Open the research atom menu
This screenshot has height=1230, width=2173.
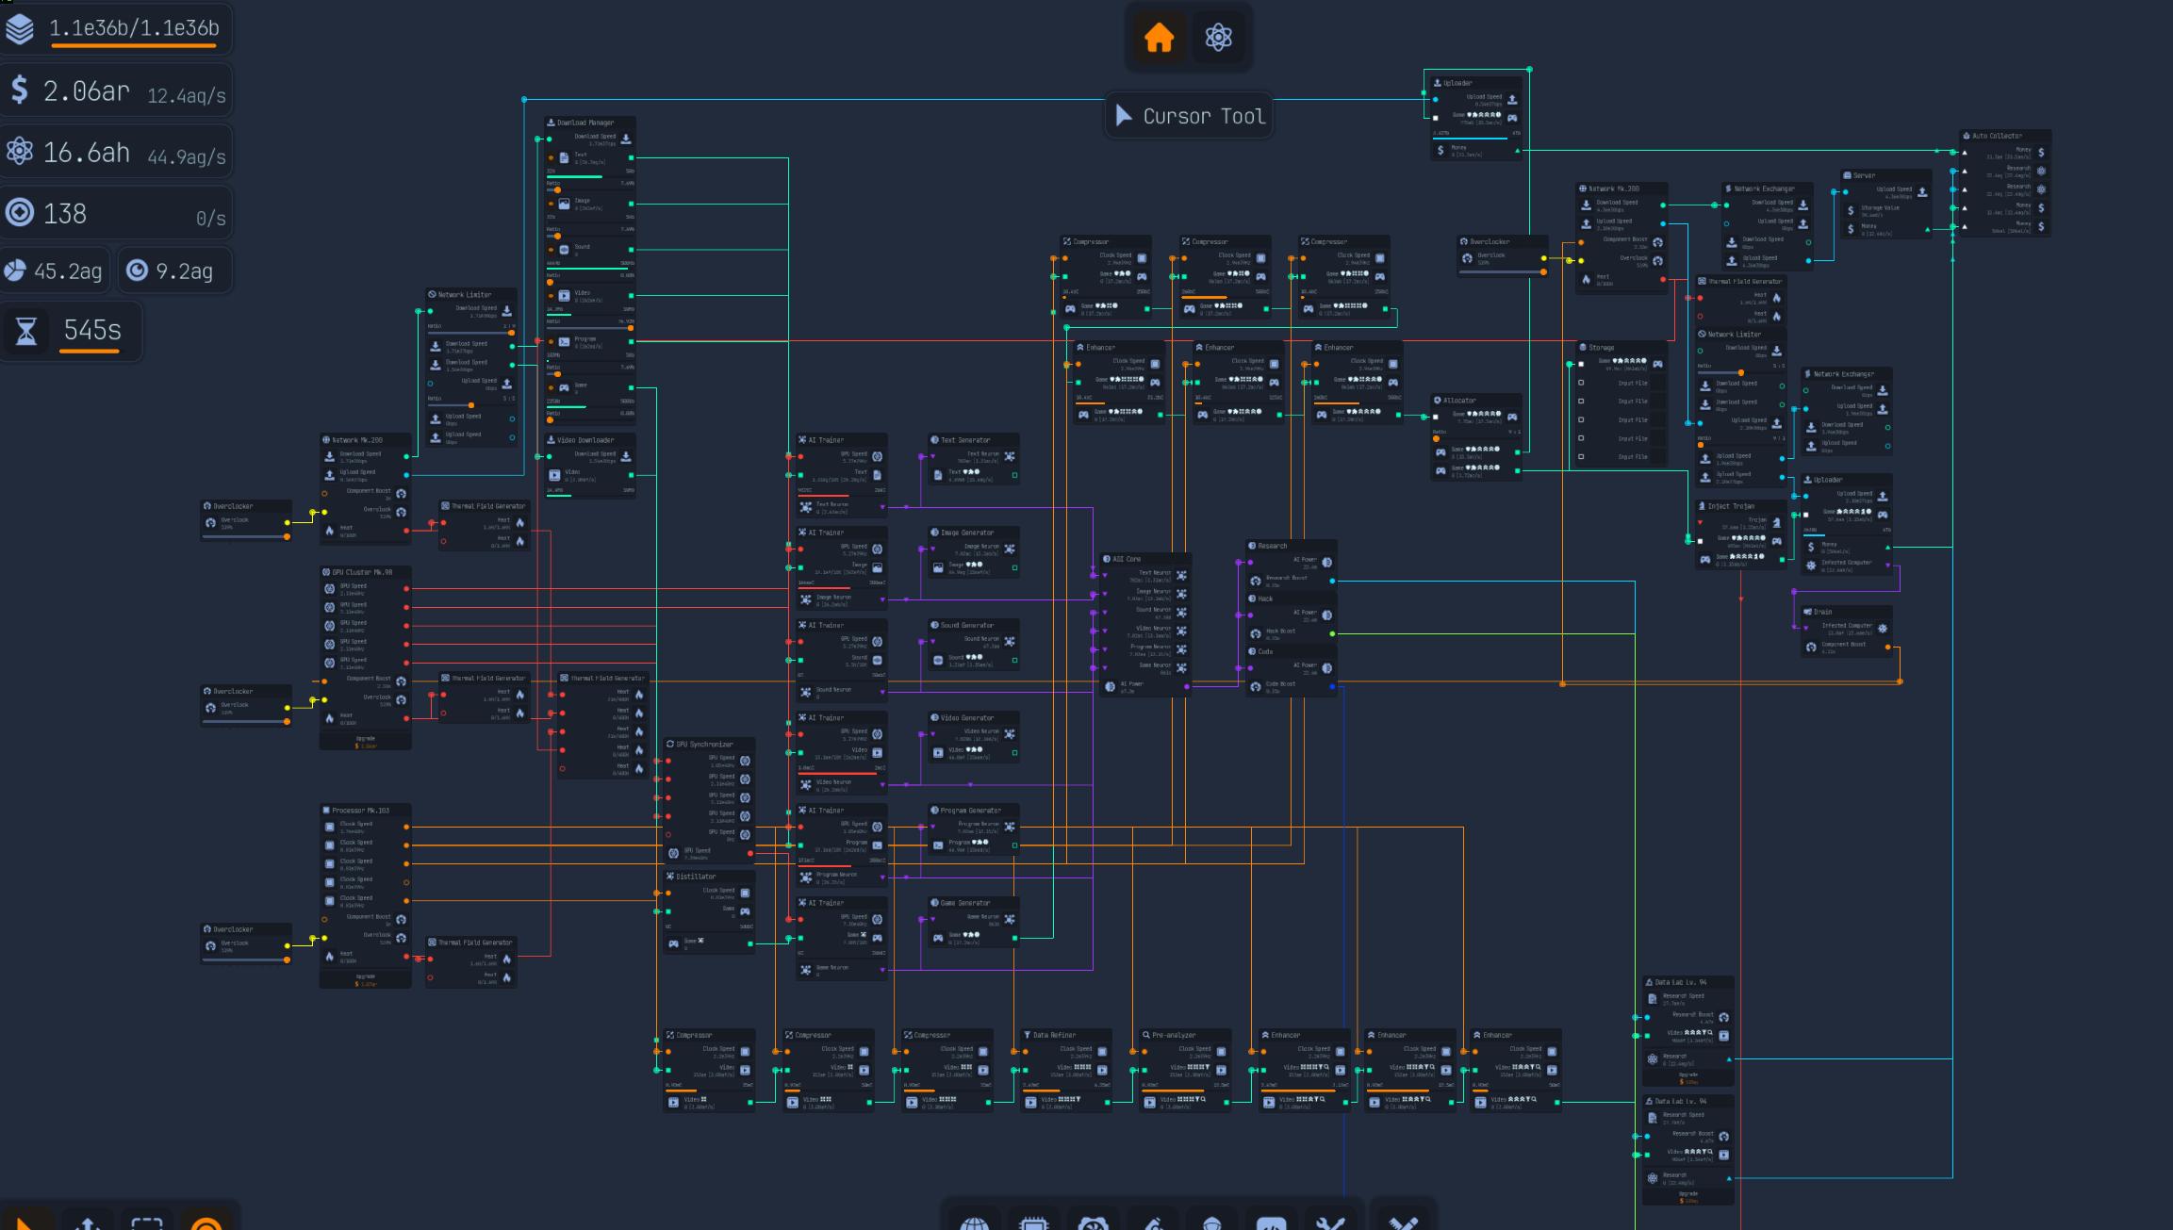[1218, 38]
